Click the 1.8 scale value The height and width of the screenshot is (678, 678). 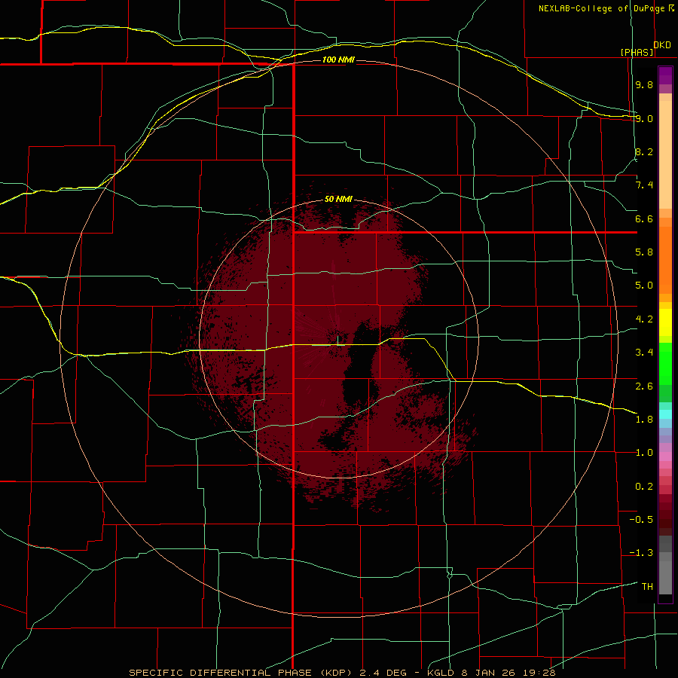click(x=644, y=420)
